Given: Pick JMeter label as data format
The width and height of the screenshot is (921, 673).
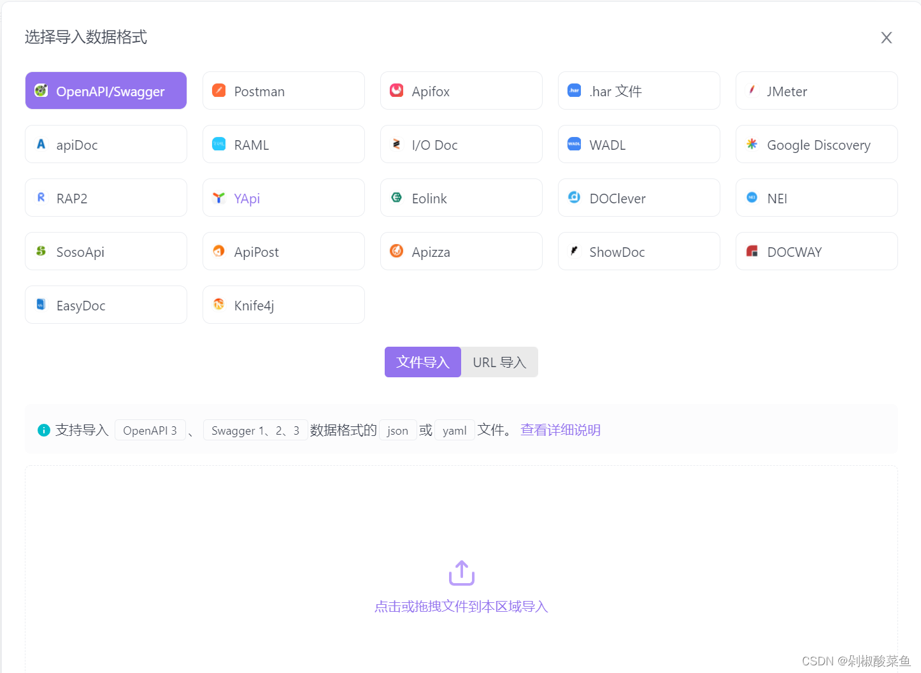Looking at the screenshot, I should 787,91.
